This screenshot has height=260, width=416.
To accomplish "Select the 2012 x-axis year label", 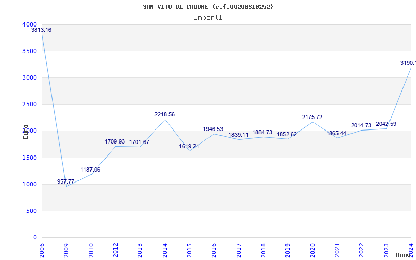I will tap(115, 251).
